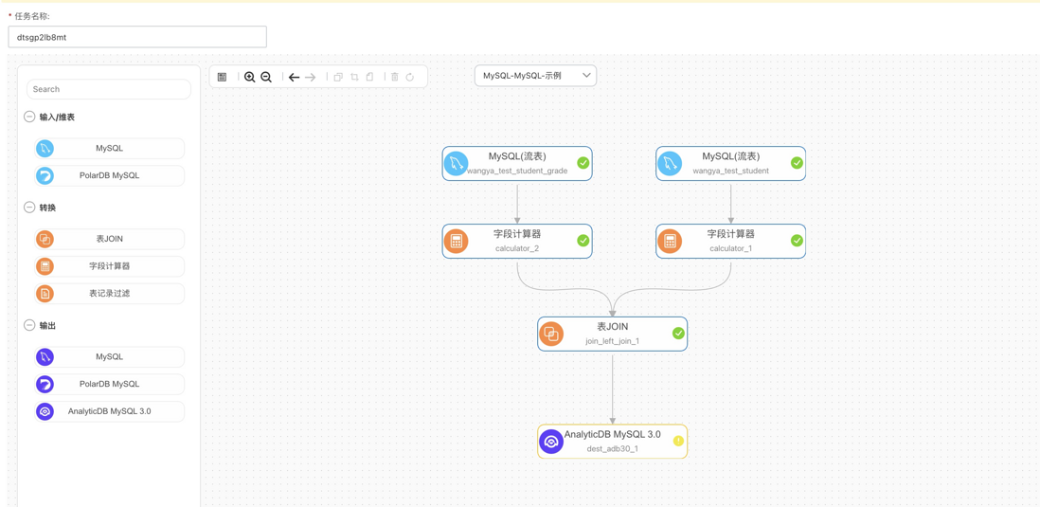
Task: Click the purple MySQL icon under 输出
Action: 45,357
